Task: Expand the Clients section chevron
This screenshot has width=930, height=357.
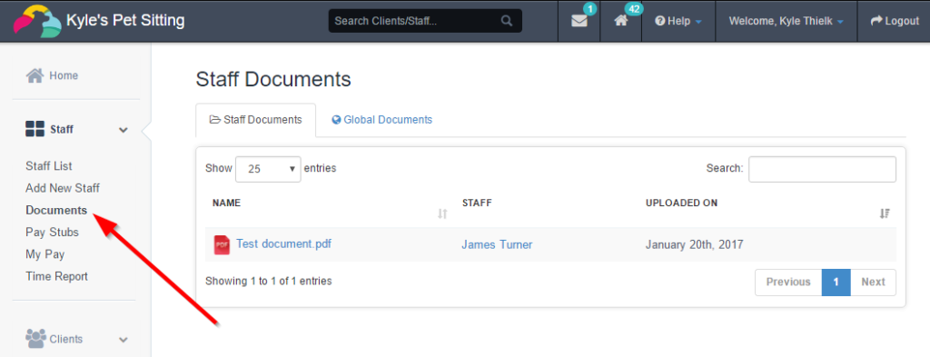Action: pos(124,340)
